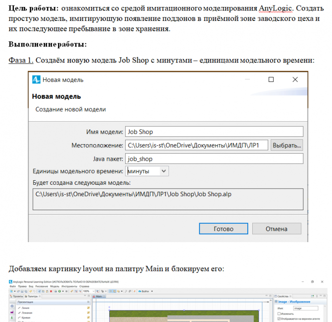This screenshot has height=322, width=332.
Task: Click the red delete X toolbar icon
Action: pyautogui.click(x=51, y=291)
